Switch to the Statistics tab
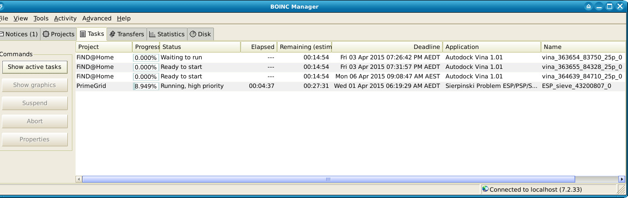The image size is (628, 198). tap(167, 34)
